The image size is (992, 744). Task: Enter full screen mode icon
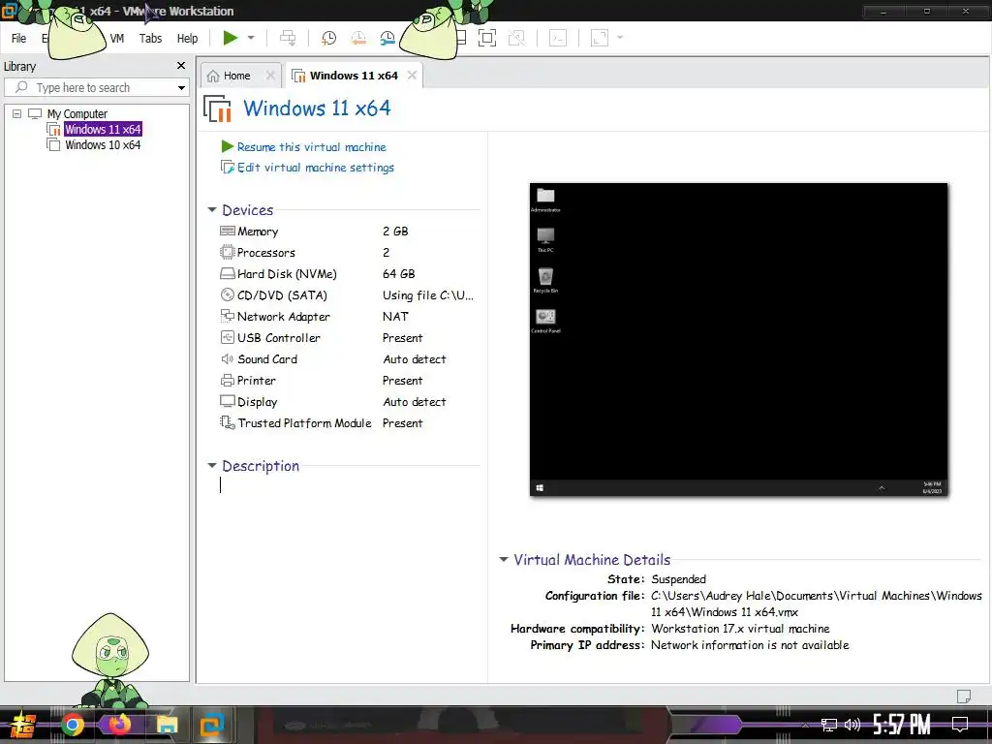coord(487,38)
